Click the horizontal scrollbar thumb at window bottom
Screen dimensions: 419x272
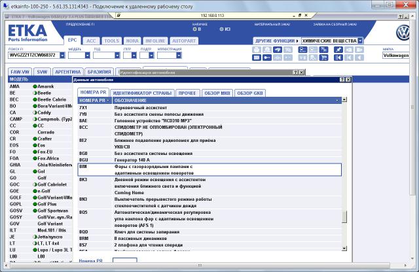pyautogui.click(x=199, y=265)
